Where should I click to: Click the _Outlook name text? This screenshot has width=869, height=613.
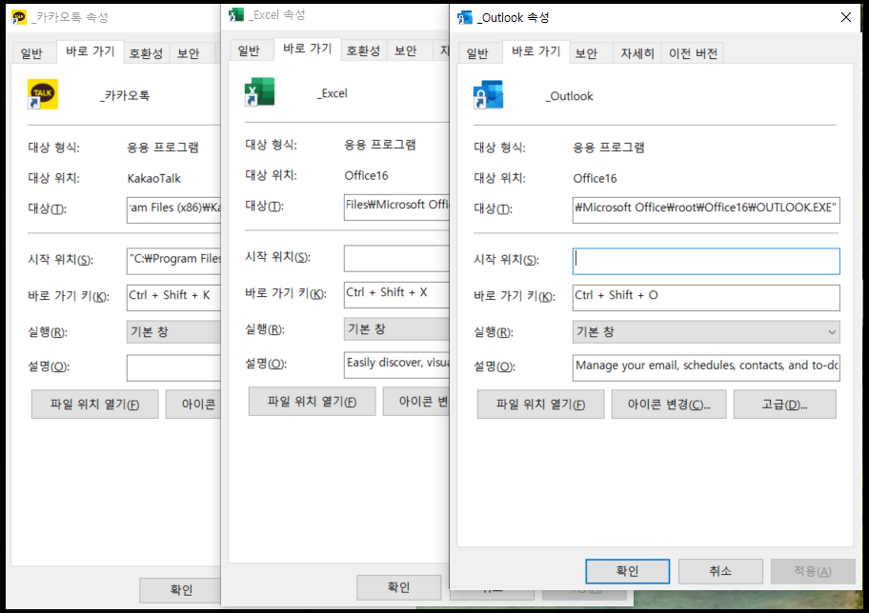[x=569, y=96]
